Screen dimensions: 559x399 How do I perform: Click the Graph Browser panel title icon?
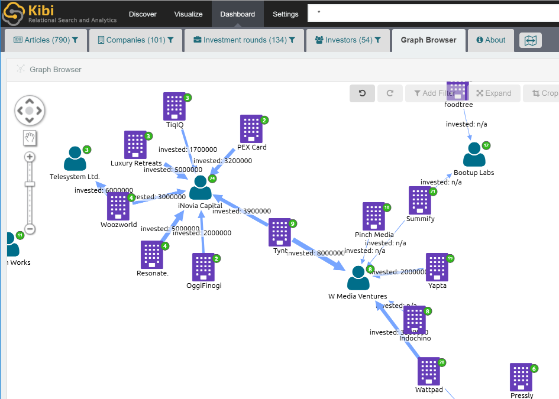(x=21, y=69)
